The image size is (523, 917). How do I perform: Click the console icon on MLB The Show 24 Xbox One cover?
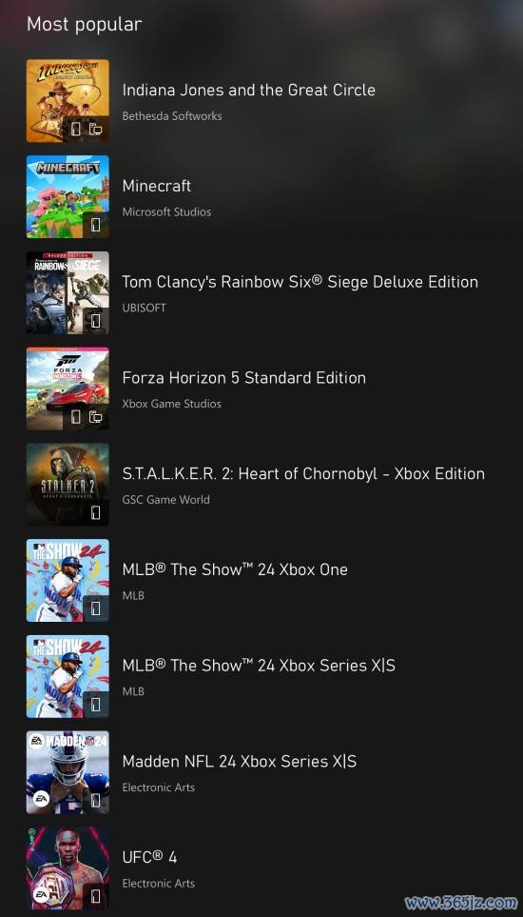coord(96,608)
